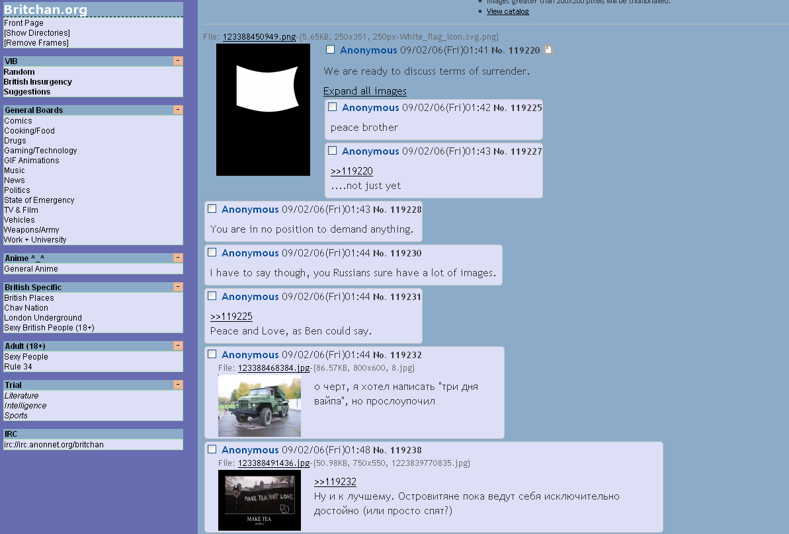Open the Comics board
Screen dimensions: 789x534
18,121
